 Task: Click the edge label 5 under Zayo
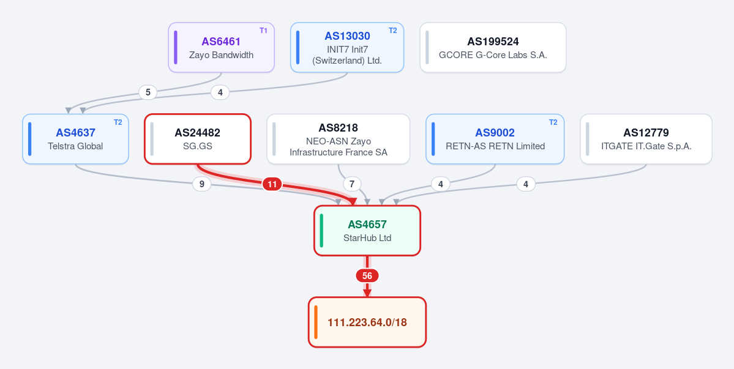pos(148,92)
